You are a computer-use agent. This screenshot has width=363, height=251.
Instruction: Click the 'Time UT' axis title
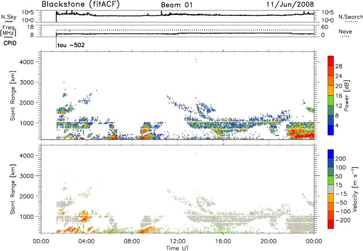[177, 248]
